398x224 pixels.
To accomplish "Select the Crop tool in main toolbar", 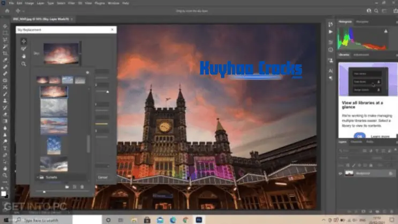I will click(5, 54).
